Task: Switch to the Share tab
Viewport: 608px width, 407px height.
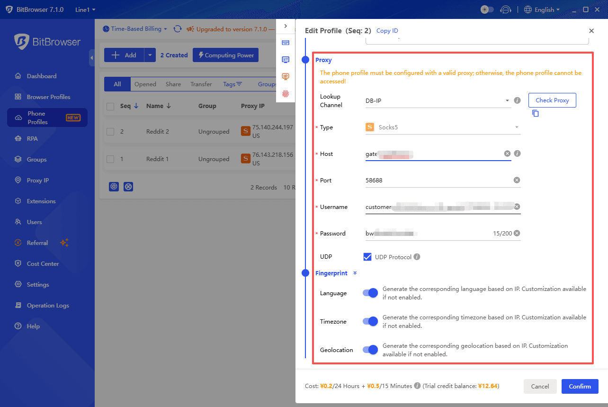Action: click(x=173, y=84)
